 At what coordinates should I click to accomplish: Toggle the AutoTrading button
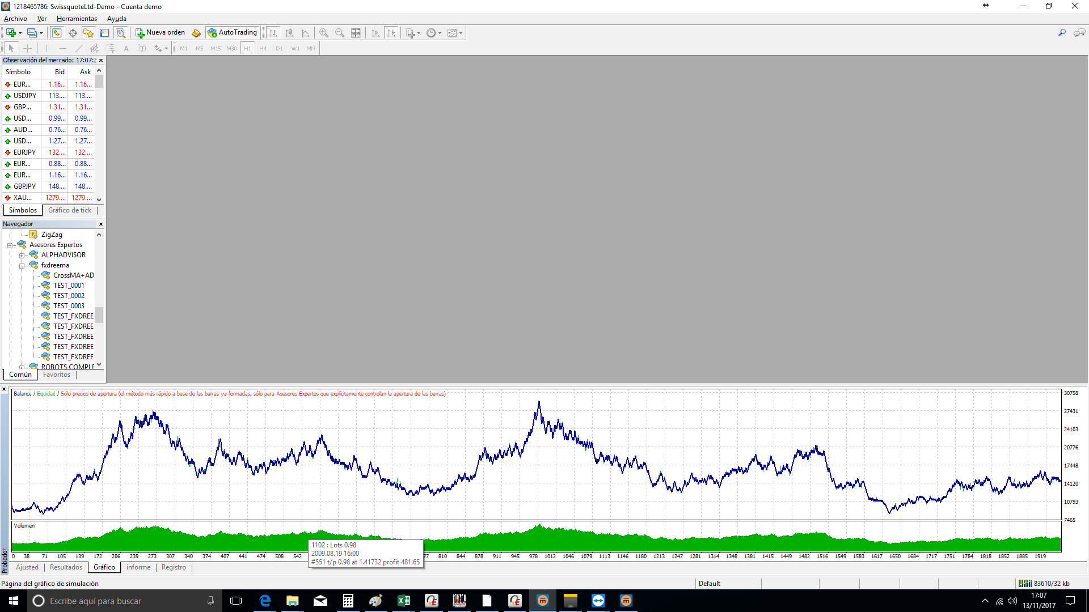pos(233,33)
